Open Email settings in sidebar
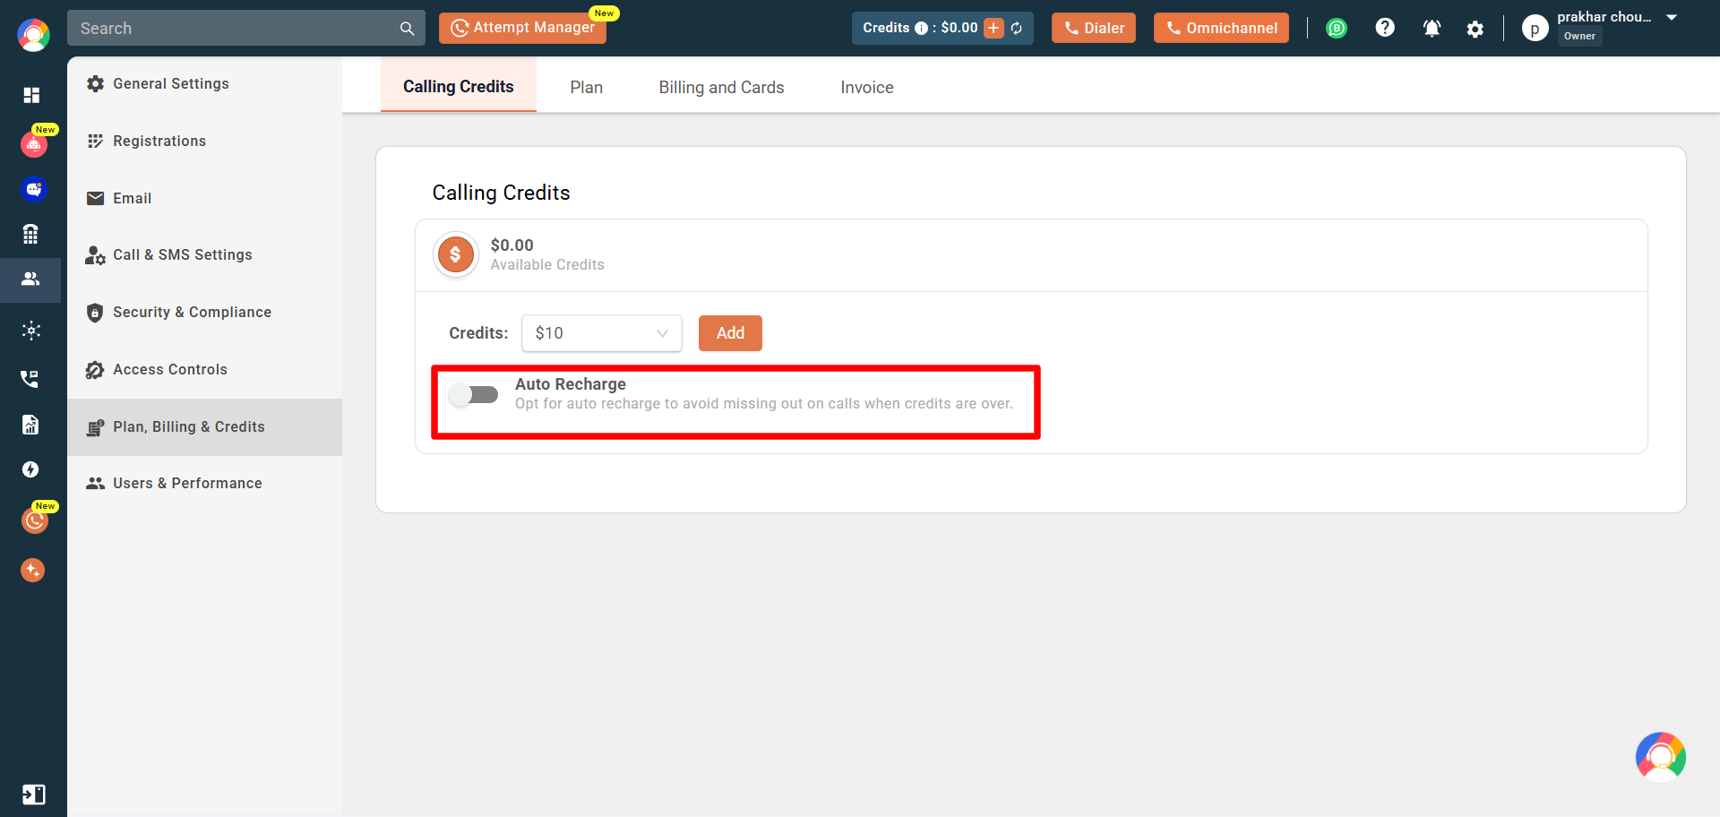 204,198
